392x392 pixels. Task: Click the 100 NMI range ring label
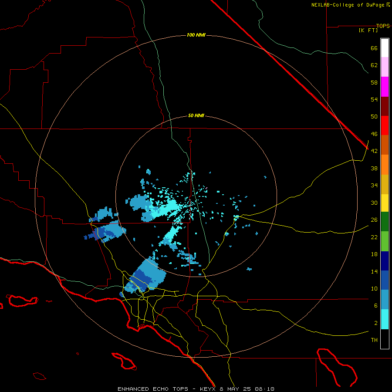pos(196,35)
